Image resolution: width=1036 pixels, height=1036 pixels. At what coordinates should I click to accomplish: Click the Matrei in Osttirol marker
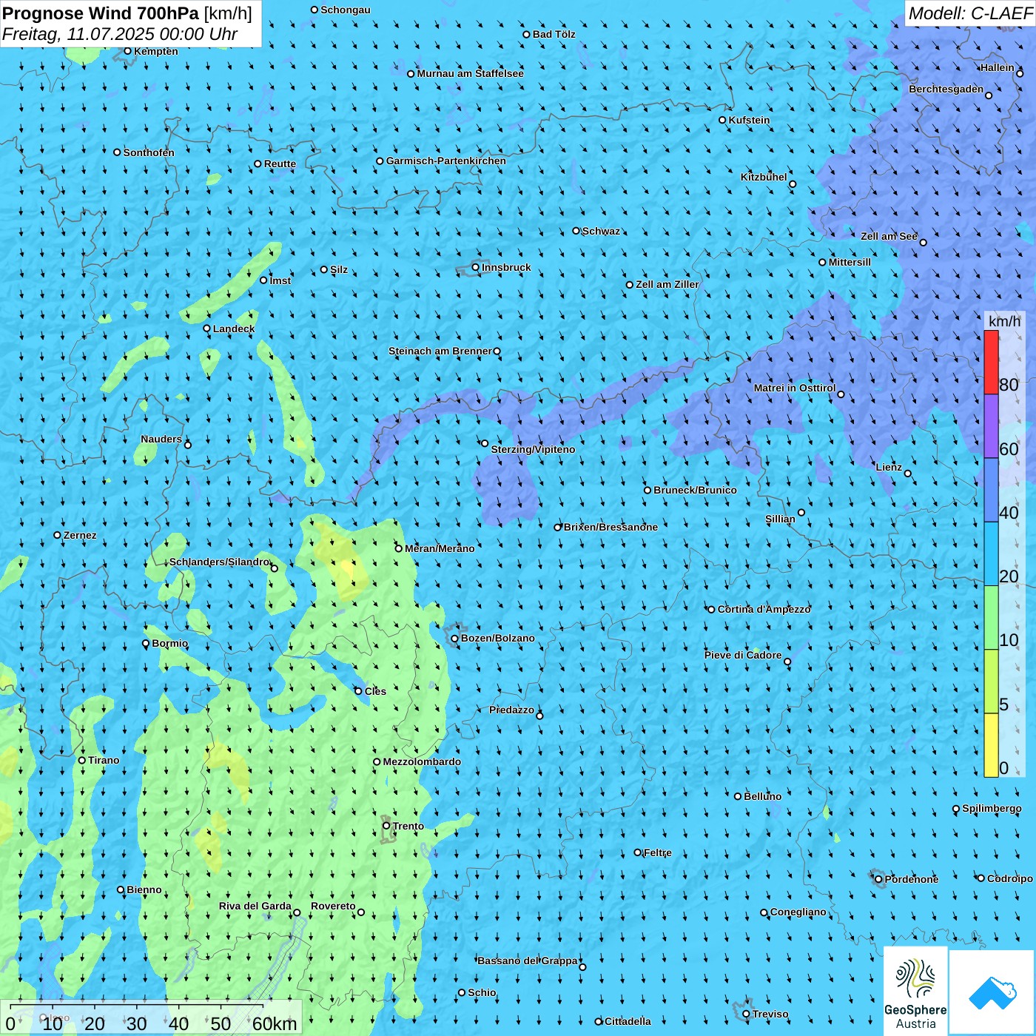coord(841,394)
